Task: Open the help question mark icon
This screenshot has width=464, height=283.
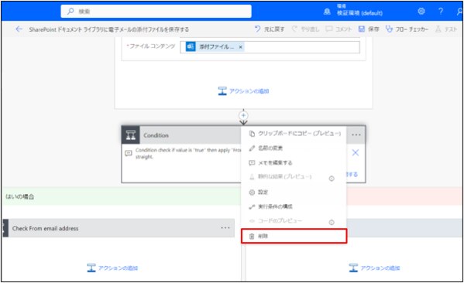Action: click(441, 12)
